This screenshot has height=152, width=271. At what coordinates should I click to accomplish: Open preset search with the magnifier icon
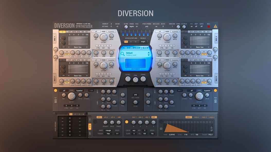point(123,54)
